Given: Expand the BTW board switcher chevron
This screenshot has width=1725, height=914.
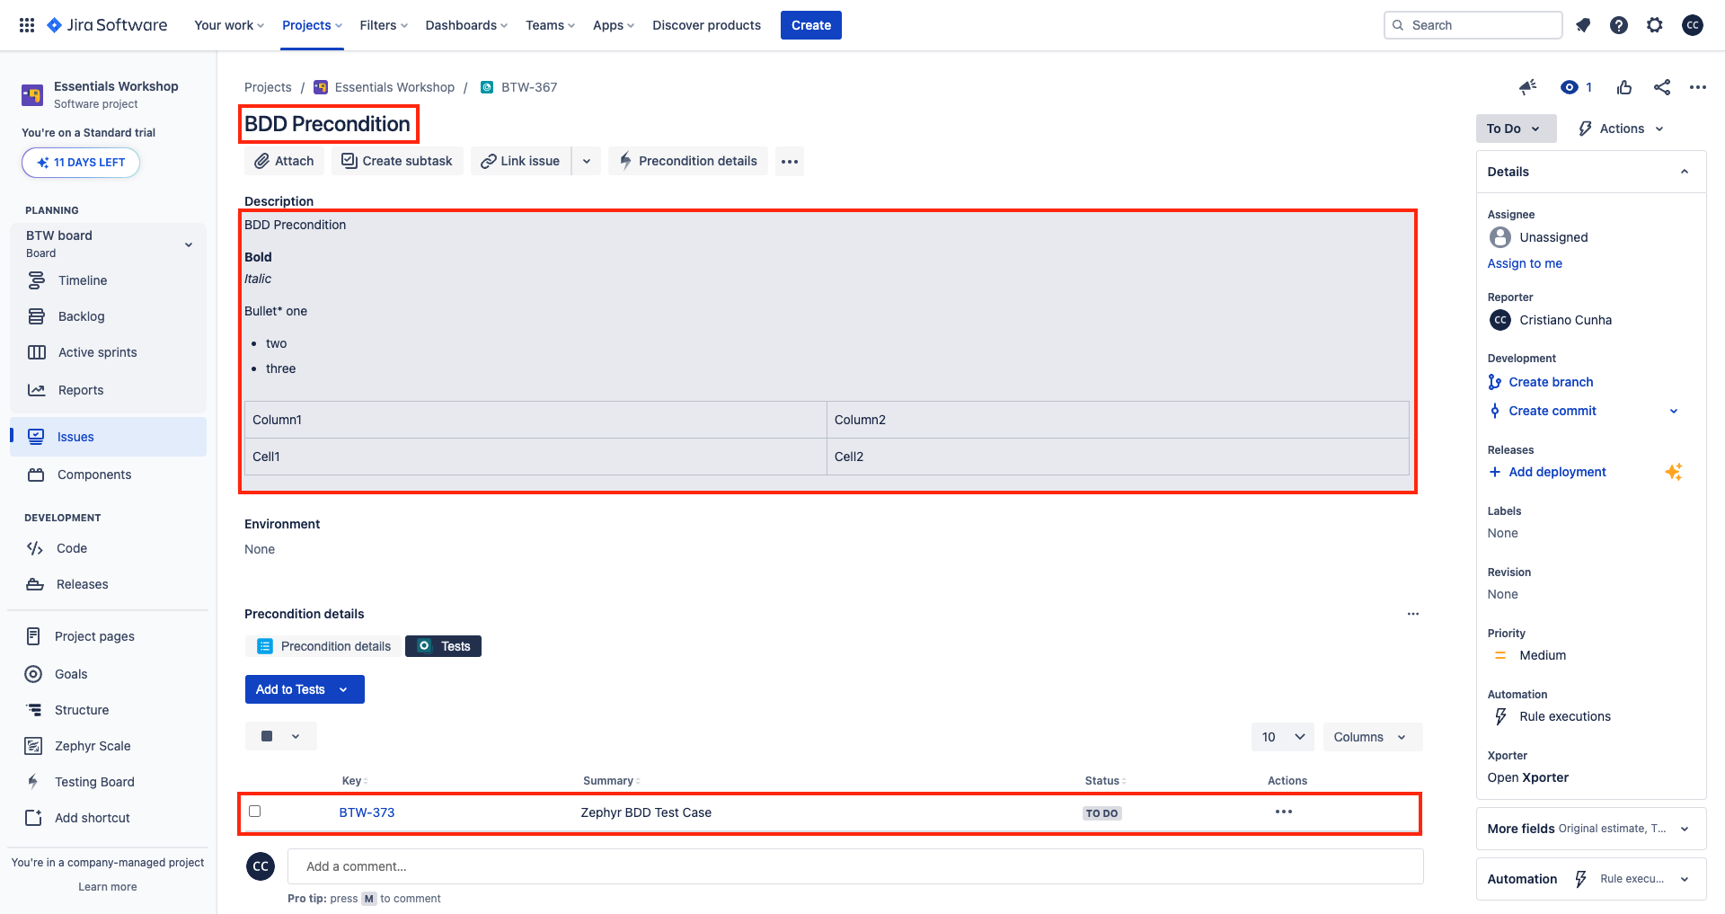Looking at the screenshot, I should 189,244.
